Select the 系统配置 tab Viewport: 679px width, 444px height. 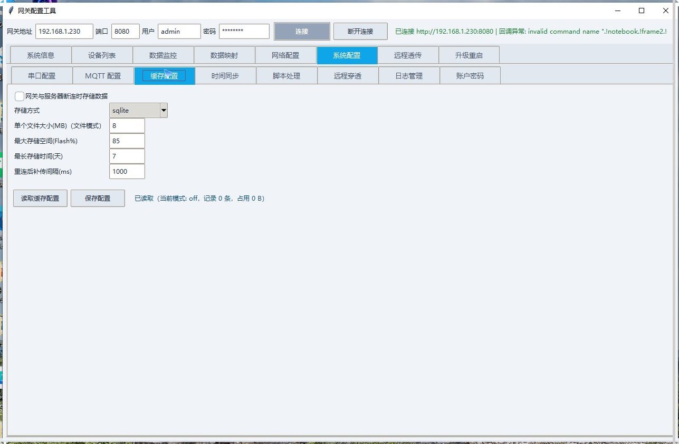[347, 55]
